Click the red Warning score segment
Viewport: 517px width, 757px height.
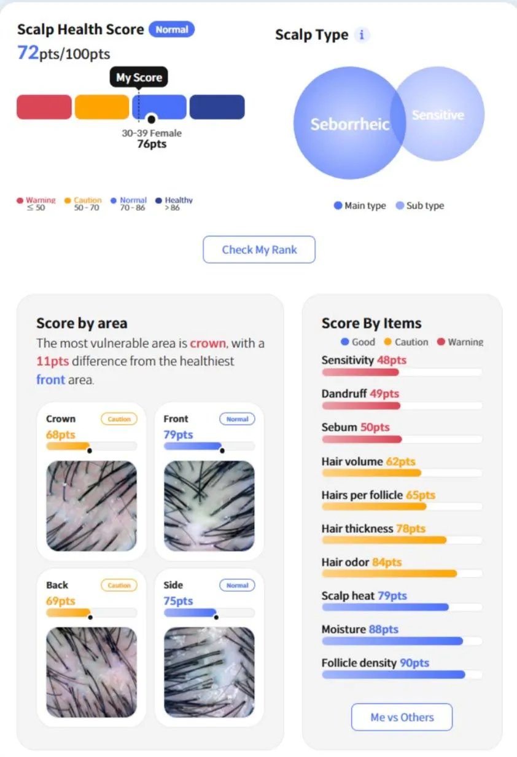pos(44,107)
